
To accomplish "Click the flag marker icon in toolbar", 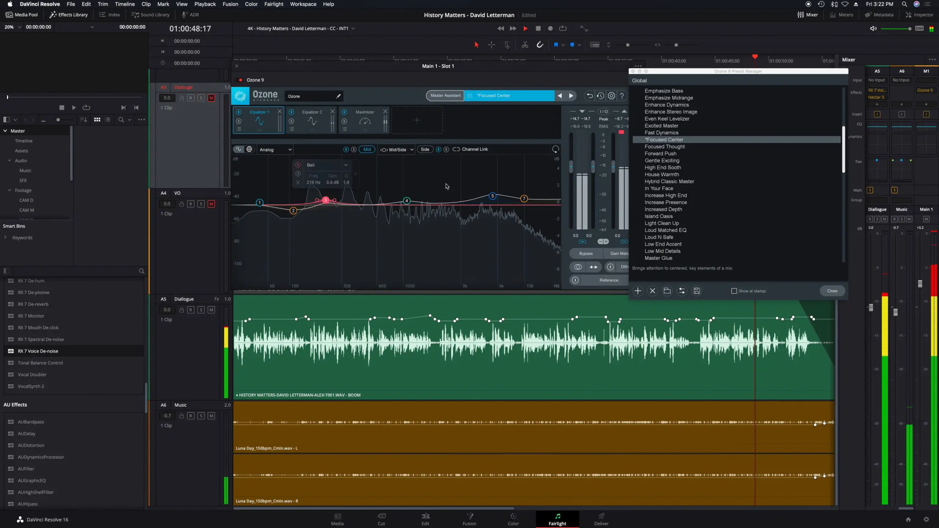I will (x=556, y=45).
